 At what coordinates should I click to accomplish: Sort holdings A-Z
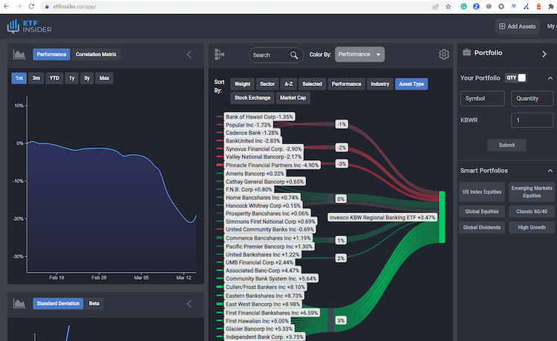click(288, 84)
